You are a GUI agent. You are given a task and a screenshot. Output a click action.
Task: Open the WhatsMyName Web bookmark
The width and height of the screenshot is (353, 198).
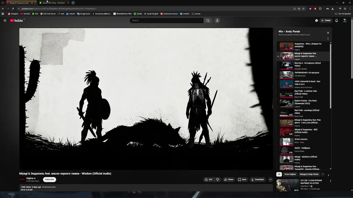click(122, 14)
